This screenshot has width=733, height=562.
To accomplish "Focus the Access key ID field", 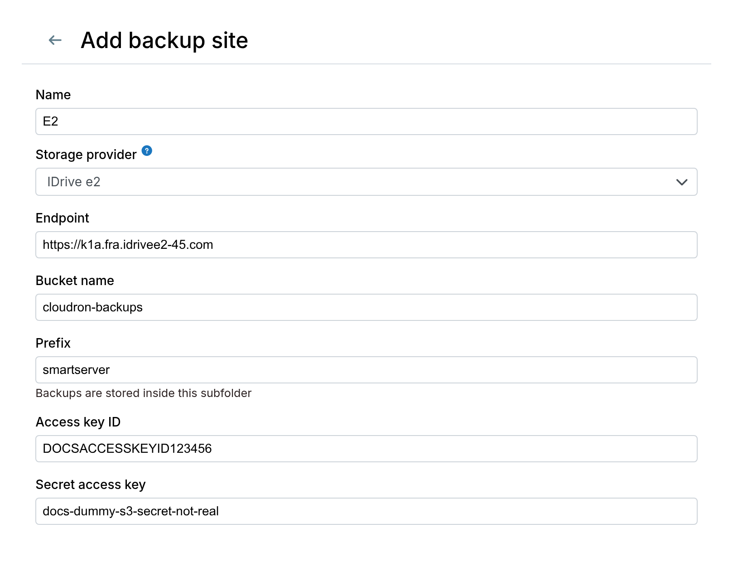I will click(366, 449).
